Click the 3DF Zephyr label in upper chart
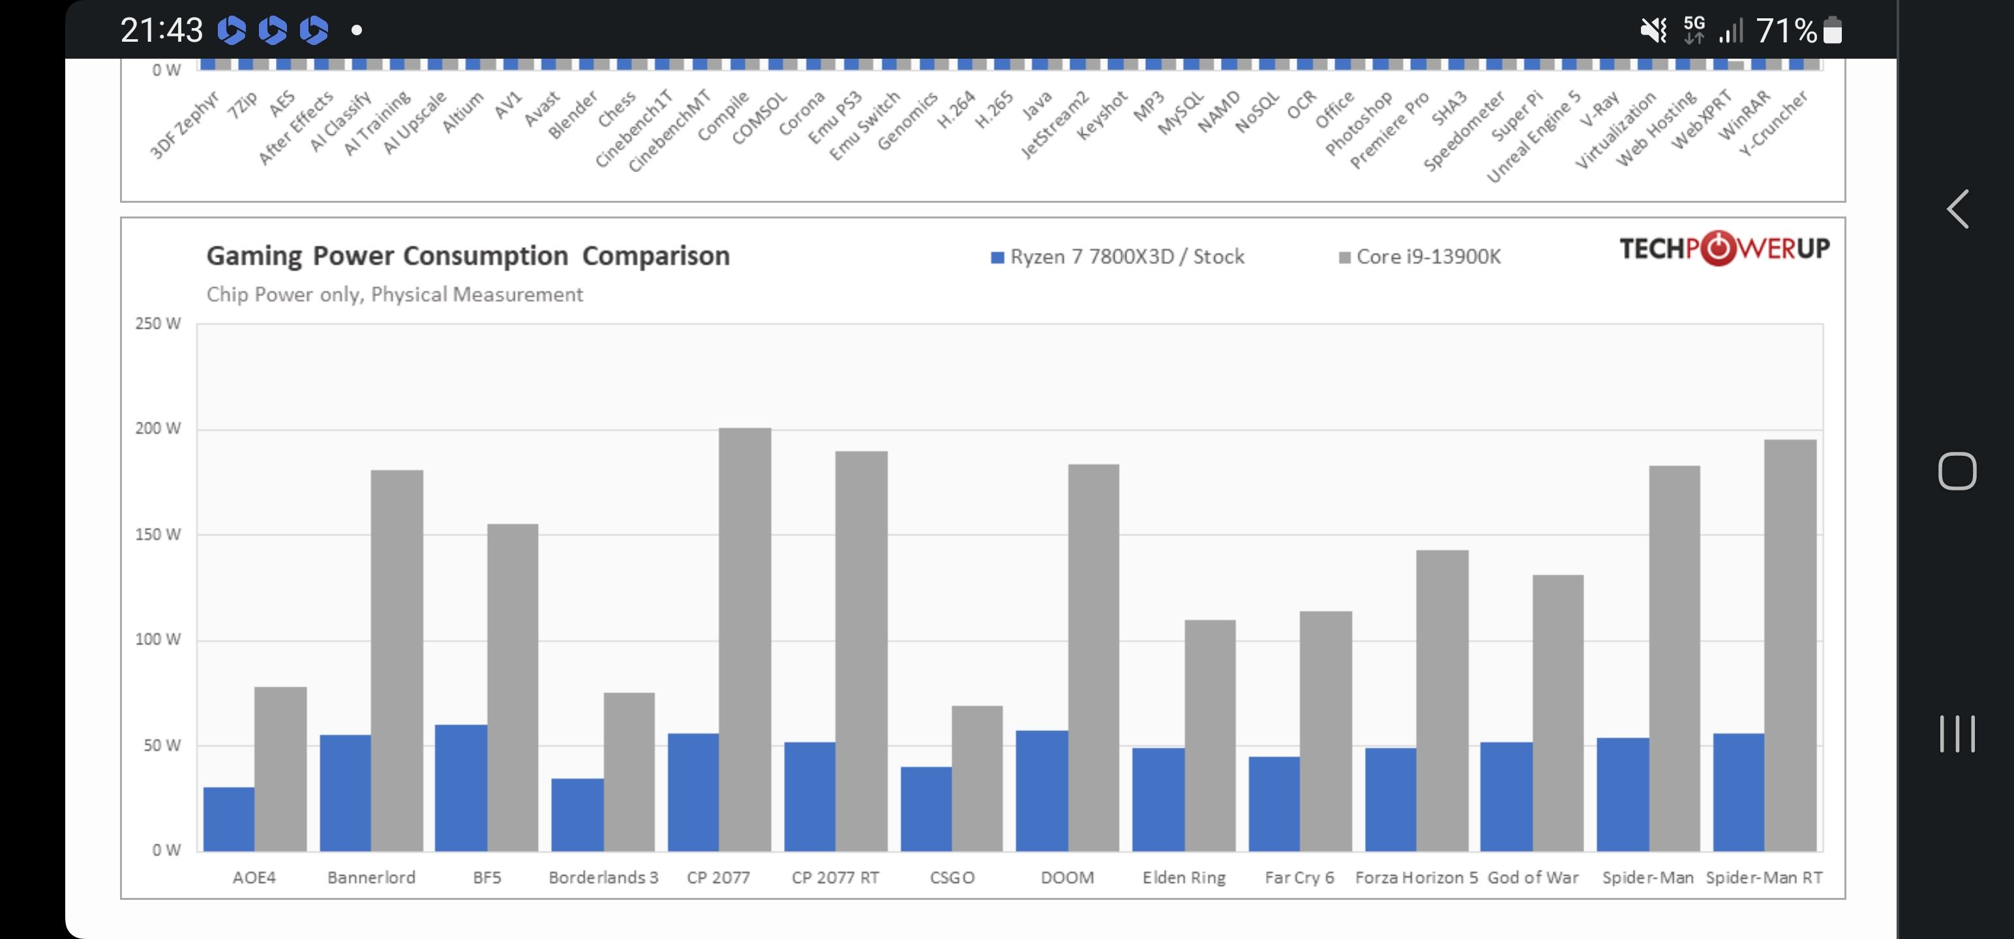Screen dimensions: 2014x939 point(185,125)
